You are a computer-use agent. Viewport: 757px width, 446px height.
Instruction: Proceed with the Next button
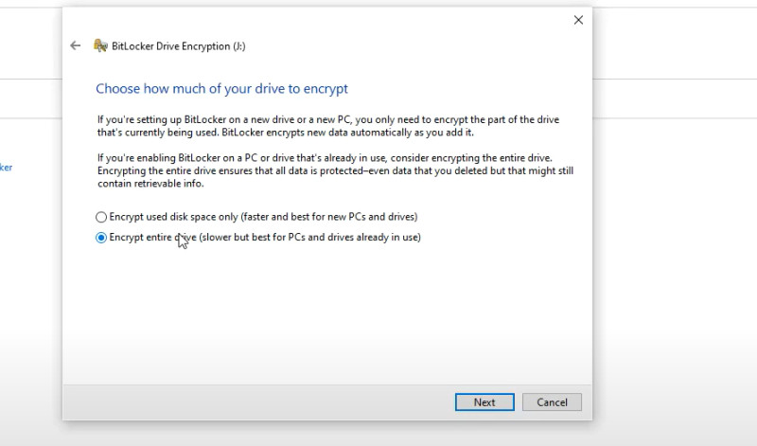484,402
